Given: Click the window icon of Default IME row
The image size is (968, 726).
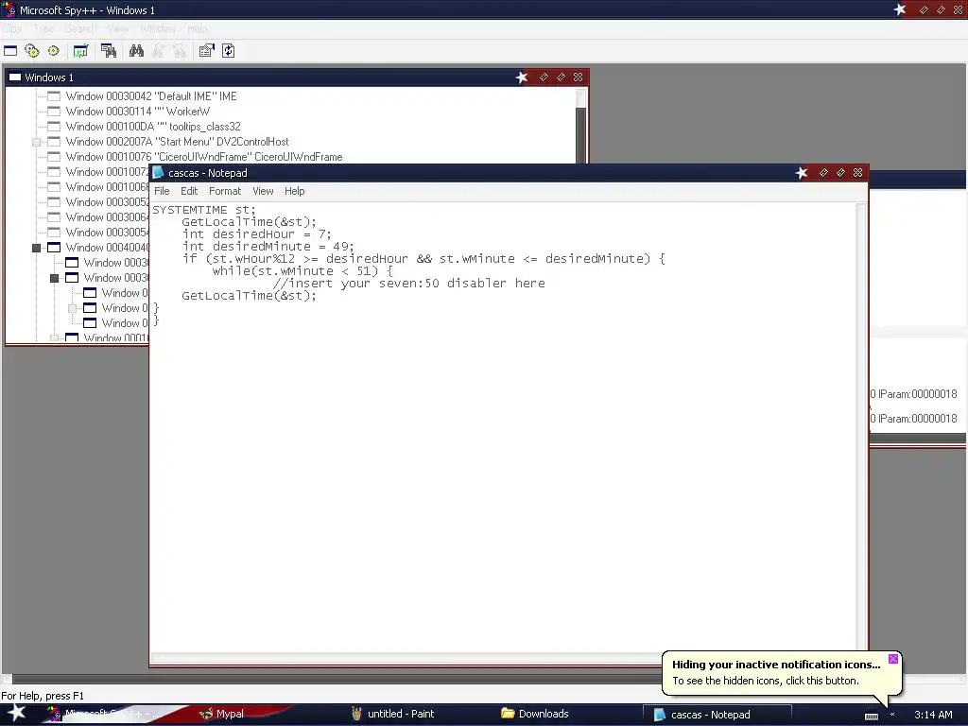Looking at the screenshot, I should [x=54, y=96].
